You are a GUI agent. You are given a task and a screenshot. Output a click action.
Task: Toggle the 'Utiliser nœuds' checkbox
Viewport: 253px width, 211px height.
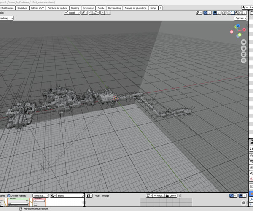[x=9, y=196]
